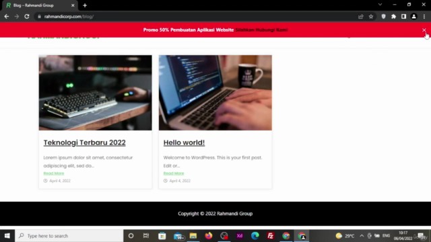Show hidden system tray icons

click(x=362, y=236)
